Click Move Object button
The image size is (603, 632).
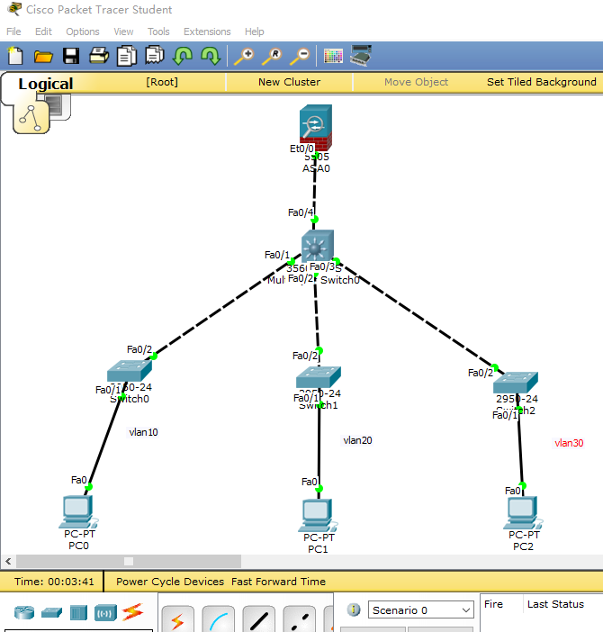[x=416, y=82]
